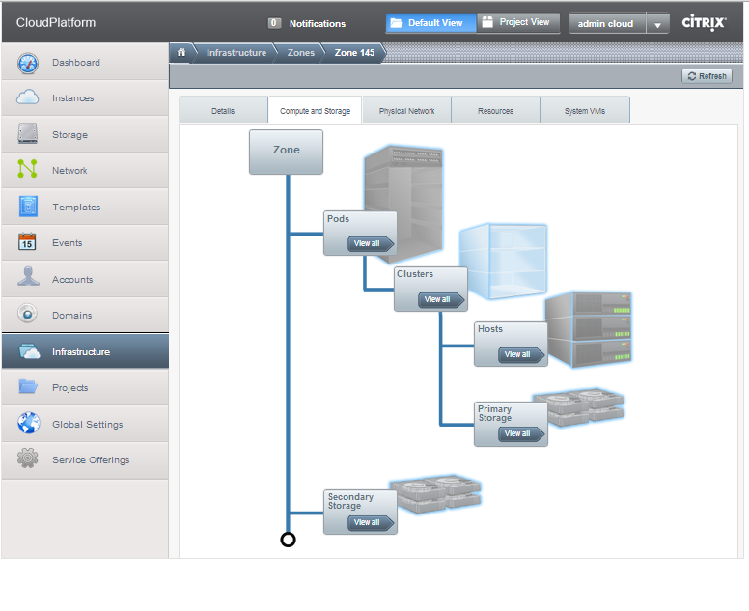
Task: Click View all under Pods
Action: pos(369,244)
